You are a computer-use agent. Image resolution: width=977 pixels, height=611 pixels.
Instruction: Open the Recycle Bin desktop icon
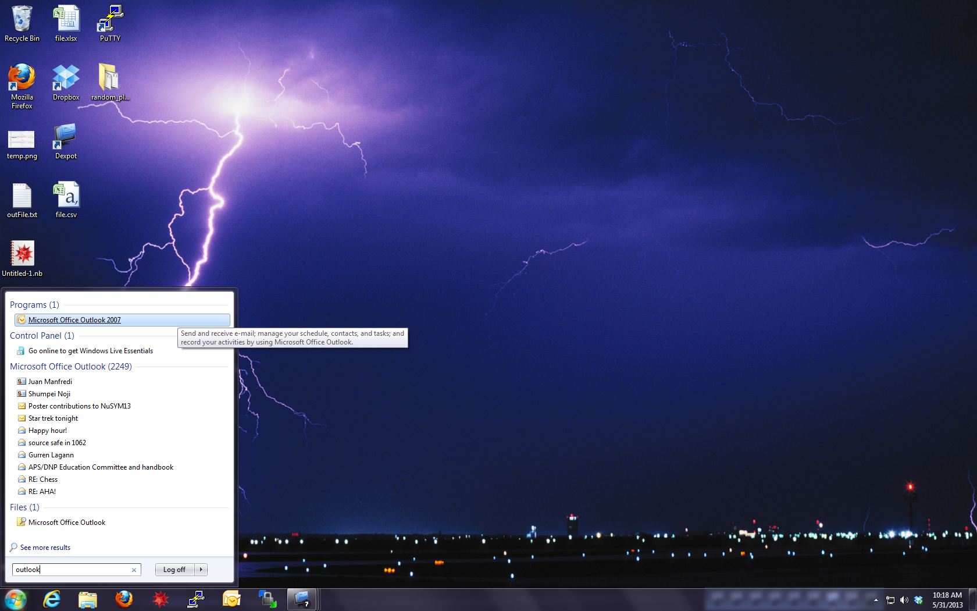tap(22, 23)
